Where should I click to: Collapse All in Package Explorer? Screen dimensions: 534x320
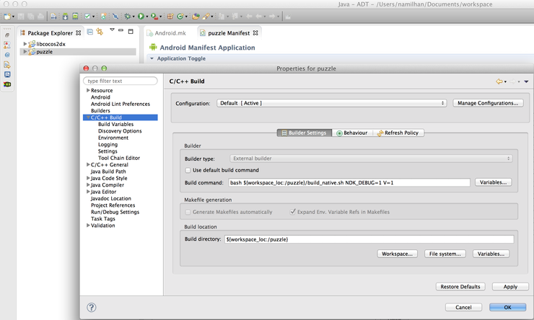pyautogui.click(x=90, y=32)
